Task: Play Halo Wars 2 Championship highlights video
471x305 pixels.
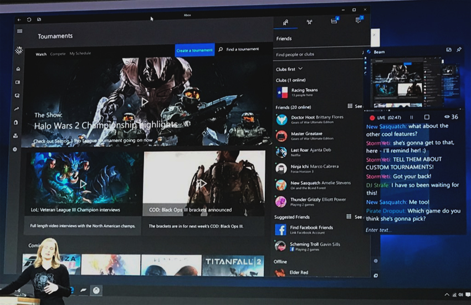Action: tap(144, 102)
